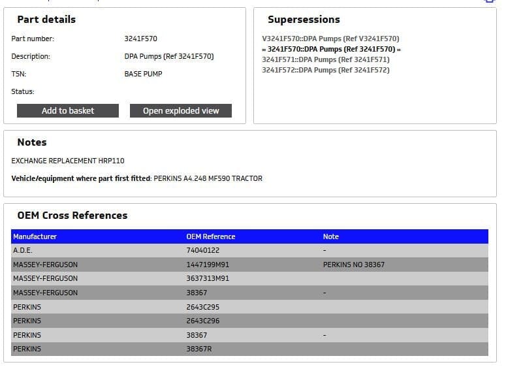This screenshot has width=506, height=371.
Task: Open the V3241F570 DPA Pumps supersession link
Action: (x=330, y=39)
